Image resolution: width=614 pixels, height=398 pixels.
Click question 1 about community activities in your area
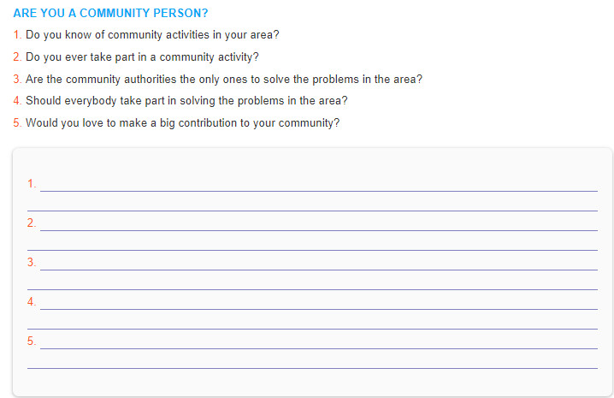pyautogui.click(x=152, y=35)
